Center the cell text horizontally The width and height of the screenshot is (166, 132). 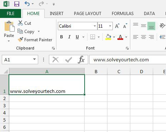144,37
